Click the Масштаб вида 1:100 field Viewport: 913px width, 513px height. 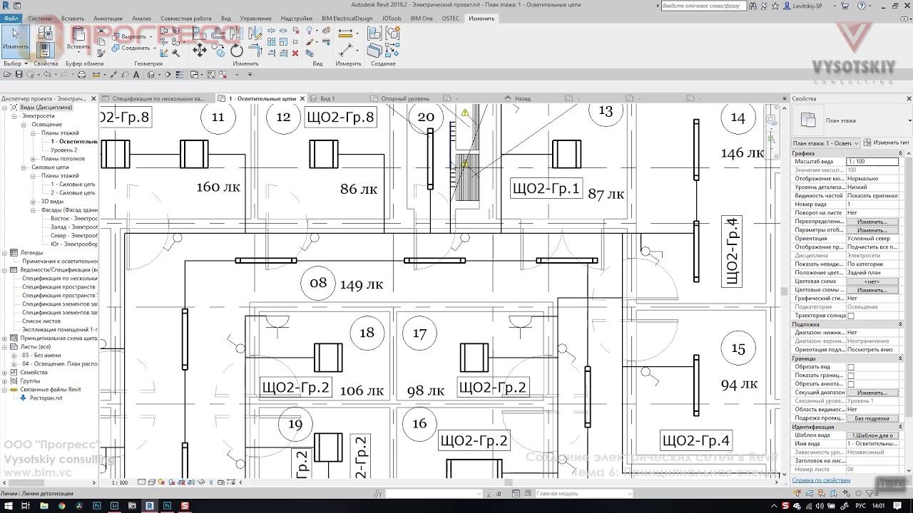872,162
